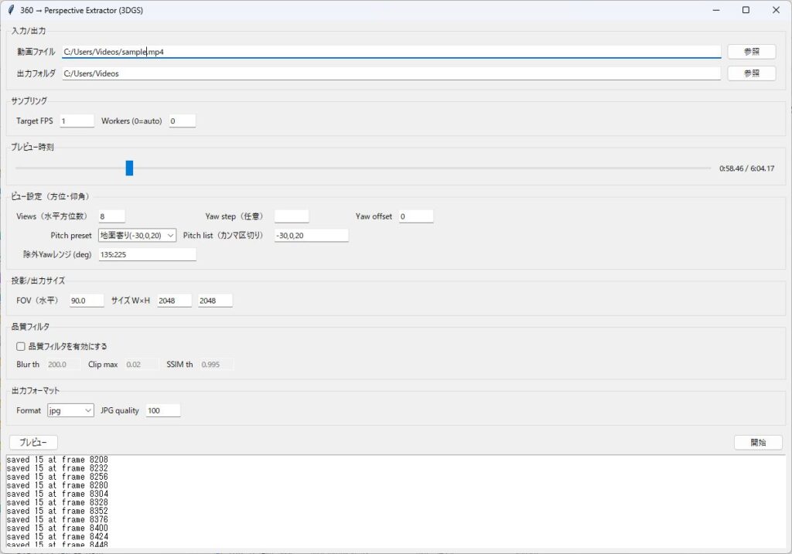Focus the Yaw offset input field
The width and height of the screenshot is (792, 554).
pyautogui.click(x=416, y=216)
